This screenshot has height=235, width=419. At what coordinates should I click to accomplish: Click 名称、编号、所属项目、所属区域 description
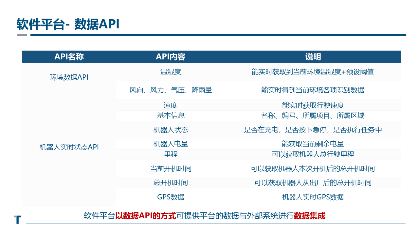click(x=313, y=116)
